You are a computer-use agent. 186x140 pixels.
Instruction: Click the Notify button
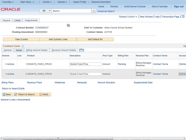(45, 94)
